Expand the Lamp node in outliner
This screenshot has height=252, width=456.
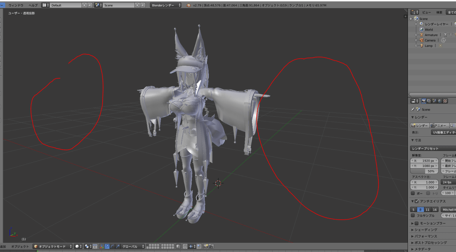(x=416, y=45)
